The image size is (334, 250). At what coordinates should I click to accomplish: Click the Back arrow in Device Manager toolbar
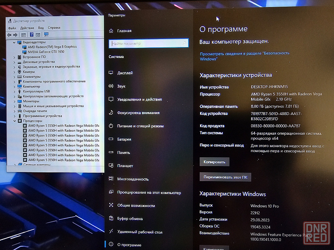pyautogui.click(x=9, y=35)
